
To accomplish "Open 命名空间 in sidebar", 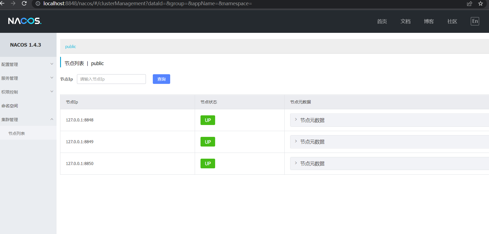I will tap(28, 106).
